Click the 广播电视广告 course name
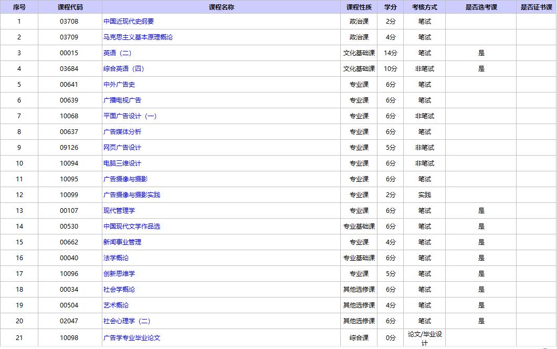Viewport: 557px width, 349px height. click(x=122, y=100)
